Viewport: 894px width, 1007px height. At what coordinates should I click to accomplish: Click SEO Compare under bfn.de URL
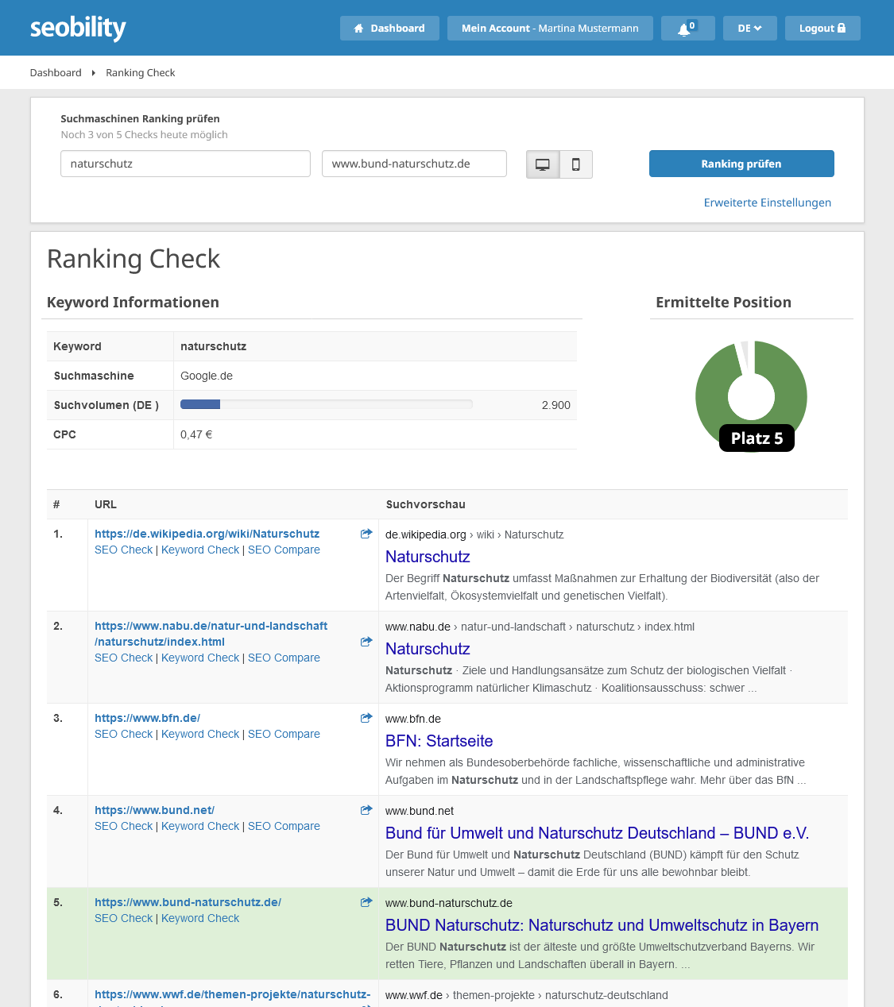(x=284, y=734)
